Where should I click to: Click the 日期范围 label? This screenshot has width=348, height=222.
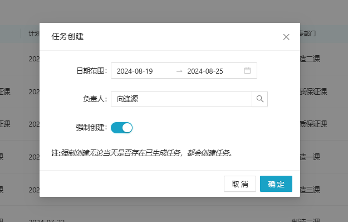coord(92,71)
